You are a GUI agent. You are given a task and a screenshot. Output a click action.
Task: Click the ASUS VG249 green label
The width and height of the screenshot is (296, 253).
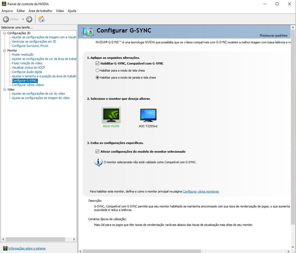pos(111,126)
